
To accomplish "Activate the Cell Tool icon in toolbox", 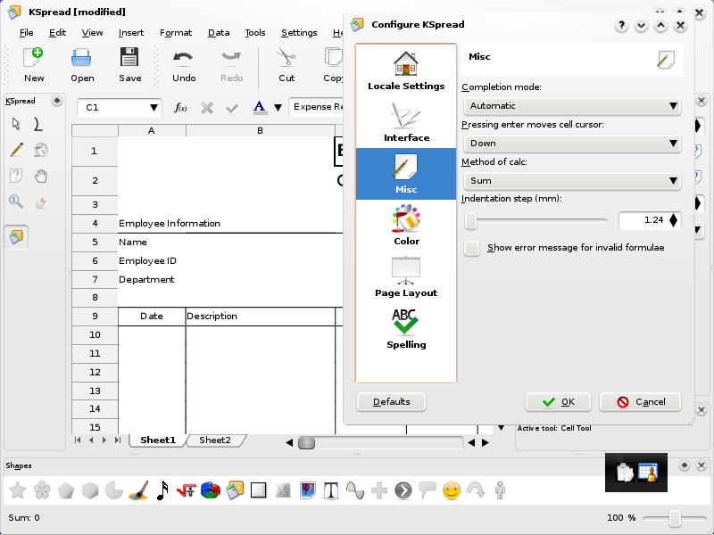I will 16,237.
